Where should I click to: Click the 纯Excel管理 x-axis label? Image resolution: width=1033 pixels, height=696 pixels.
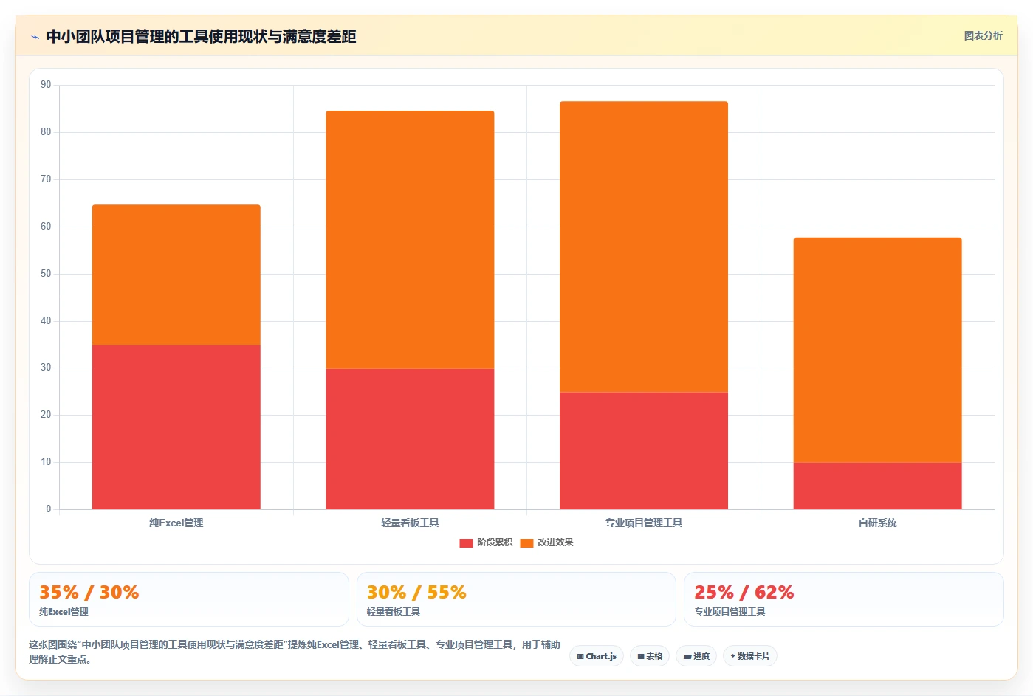pyautogui.click(x=176, y=523)
